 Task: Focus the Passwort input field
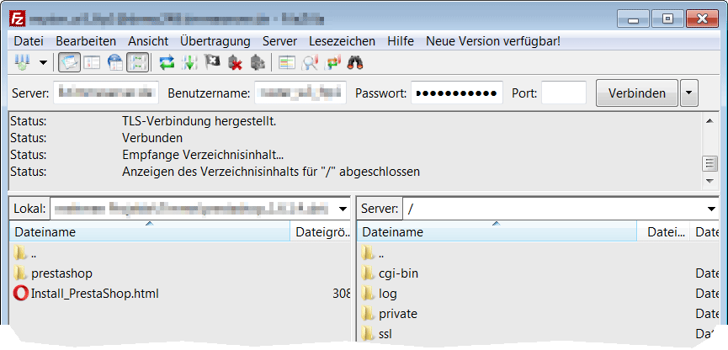(457, 93)
